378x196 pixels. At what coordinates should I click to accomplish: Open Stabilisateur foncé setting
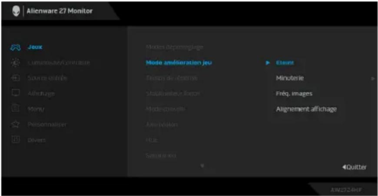click(x=173, y=93)
